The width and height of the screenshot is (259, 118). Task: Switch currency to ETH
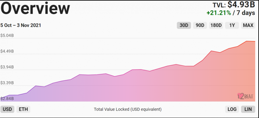(x=23, y=109)
